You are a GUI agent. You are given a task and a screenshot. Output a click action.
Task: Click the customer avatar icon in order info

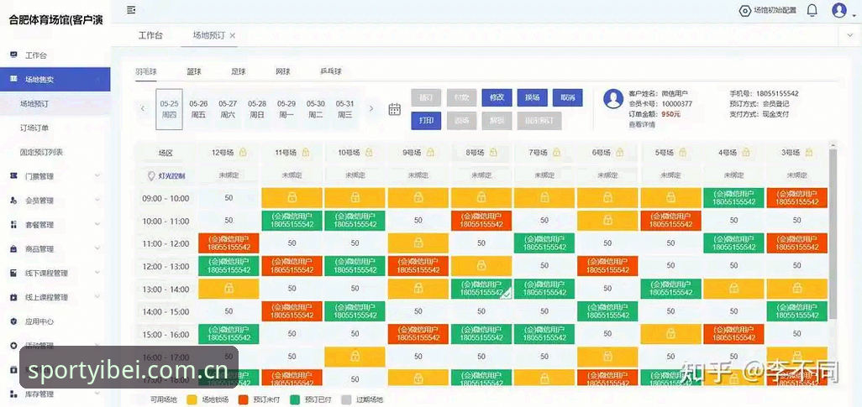click(x=613, y=99)
